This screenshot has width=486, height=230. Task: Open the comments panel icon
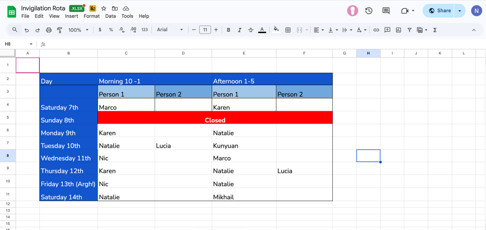(x=386, y=11)
